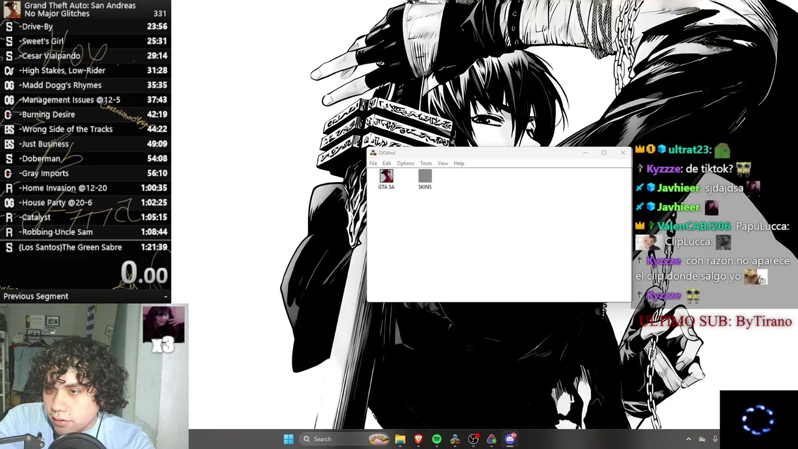Expand the hidden system tray icons chevron
This screenshot has width=798, height=449.
688,439
